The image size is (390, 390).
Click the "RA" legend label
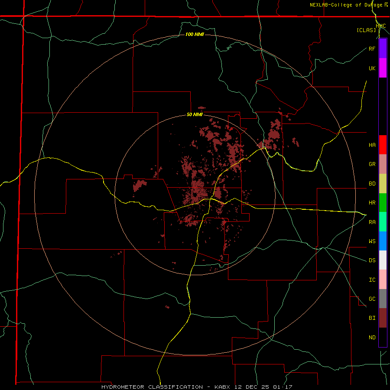372,222
